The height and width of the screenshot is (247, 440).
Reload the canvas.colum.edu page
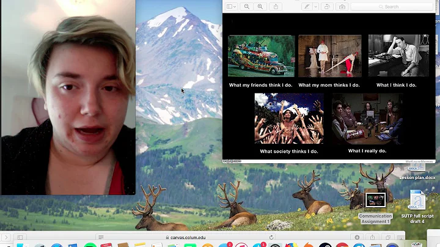tap(271, 237)
